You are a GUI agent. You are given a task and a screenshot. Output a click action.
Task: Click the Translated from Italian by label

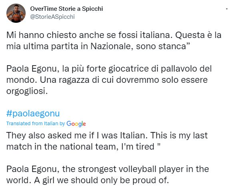click(x=36, y=124)
